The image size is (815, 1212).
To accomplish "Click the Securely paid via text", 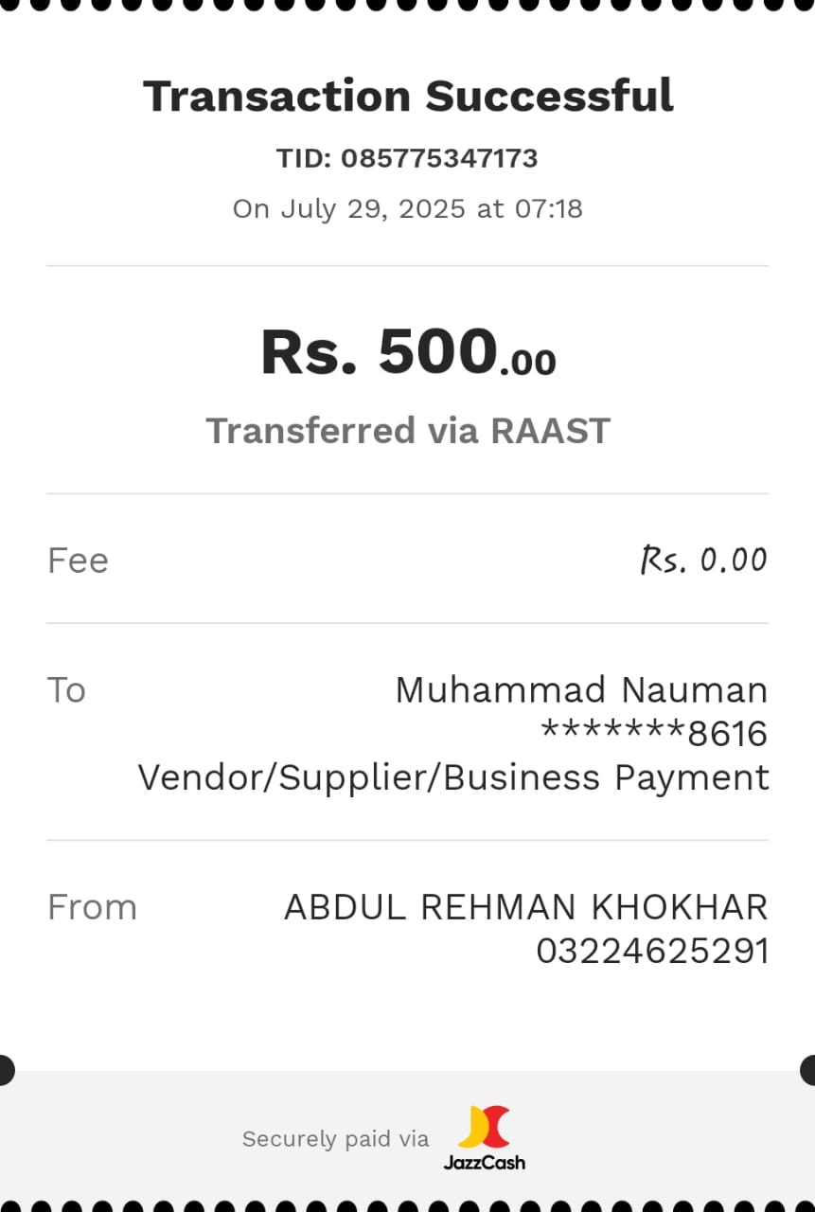I will click(335, 1139).
